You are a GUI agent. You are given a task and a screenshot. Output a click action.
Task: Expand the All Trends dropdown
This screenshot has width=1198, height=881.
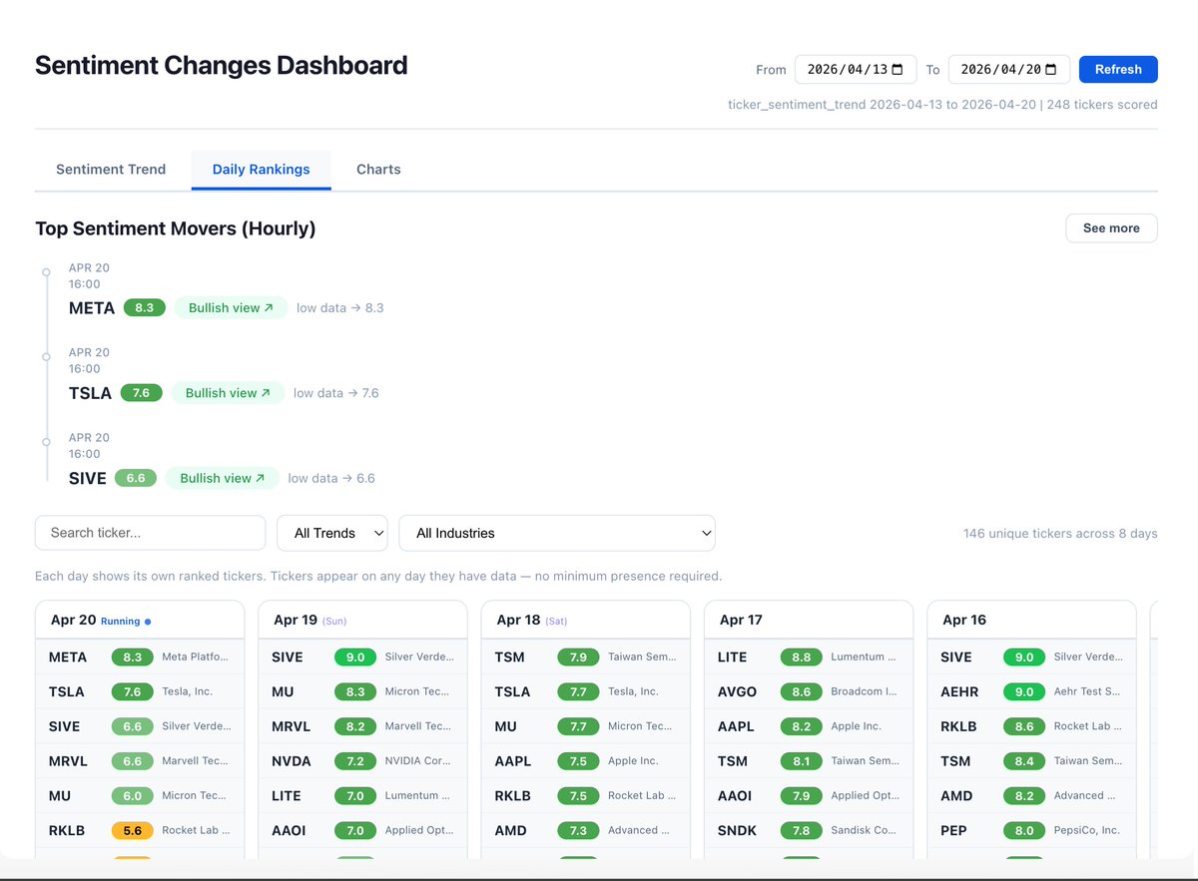point(332,533)
